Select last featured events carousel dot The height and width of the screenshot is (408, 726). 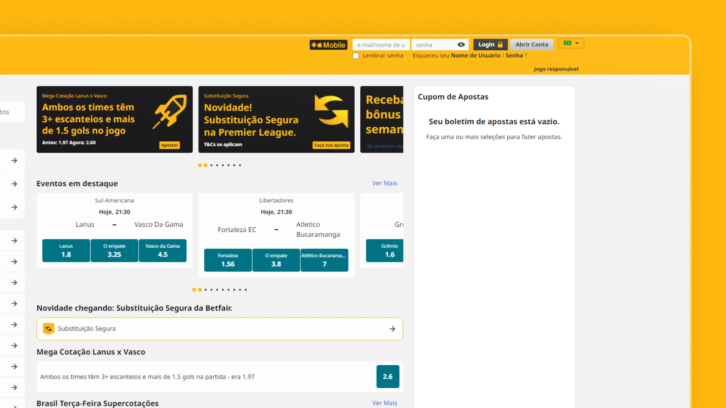[245, 290]
